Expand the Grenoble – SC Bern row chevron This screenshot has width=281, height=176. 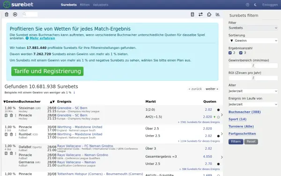point(222,115)
